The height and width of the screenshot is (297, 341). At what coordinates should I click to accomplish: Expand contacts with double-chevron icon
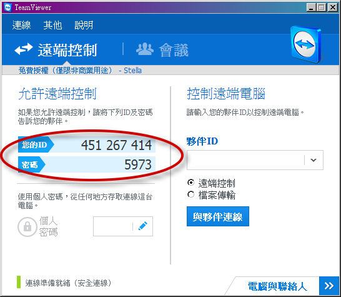[329, 286]
